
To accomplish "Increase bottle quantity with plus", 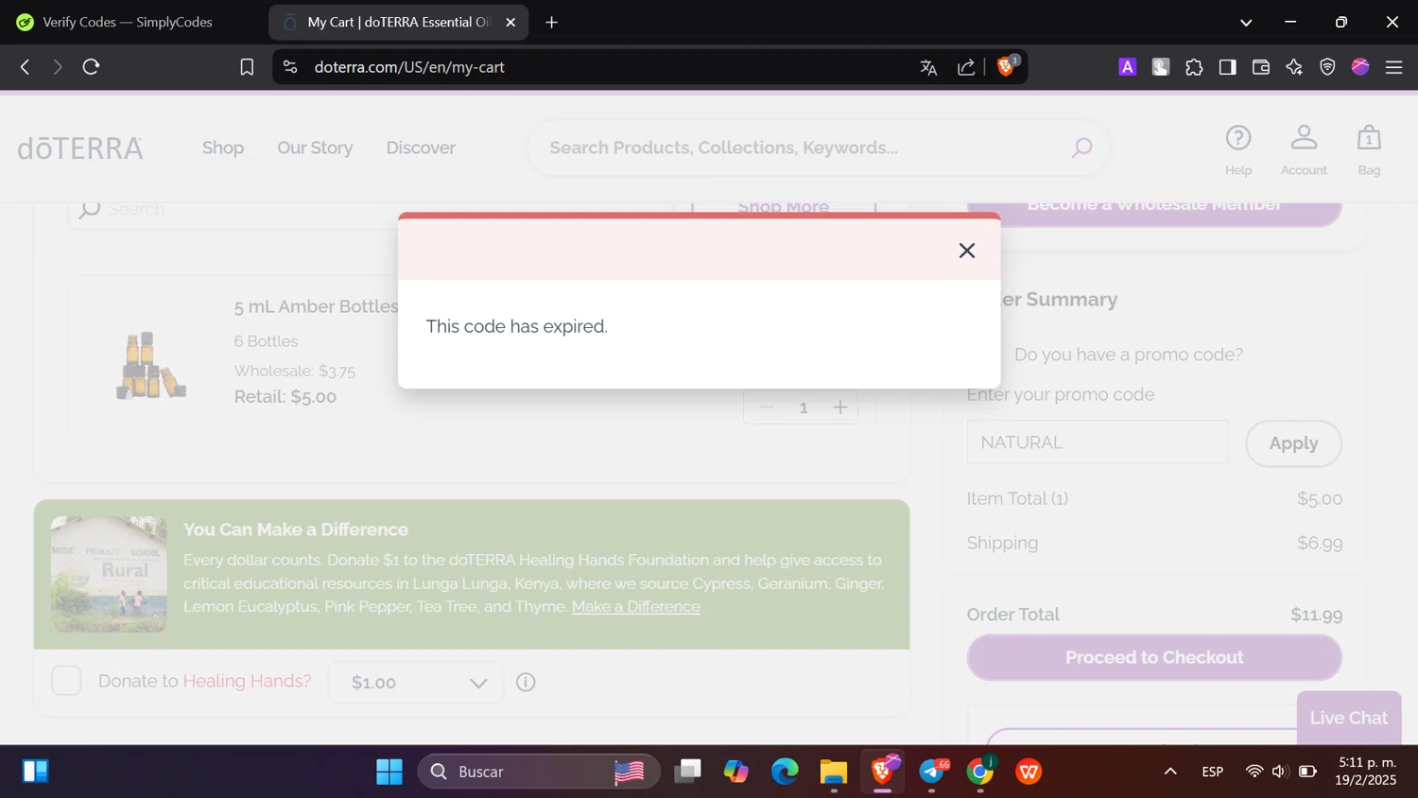I will [x=839, y=408].
